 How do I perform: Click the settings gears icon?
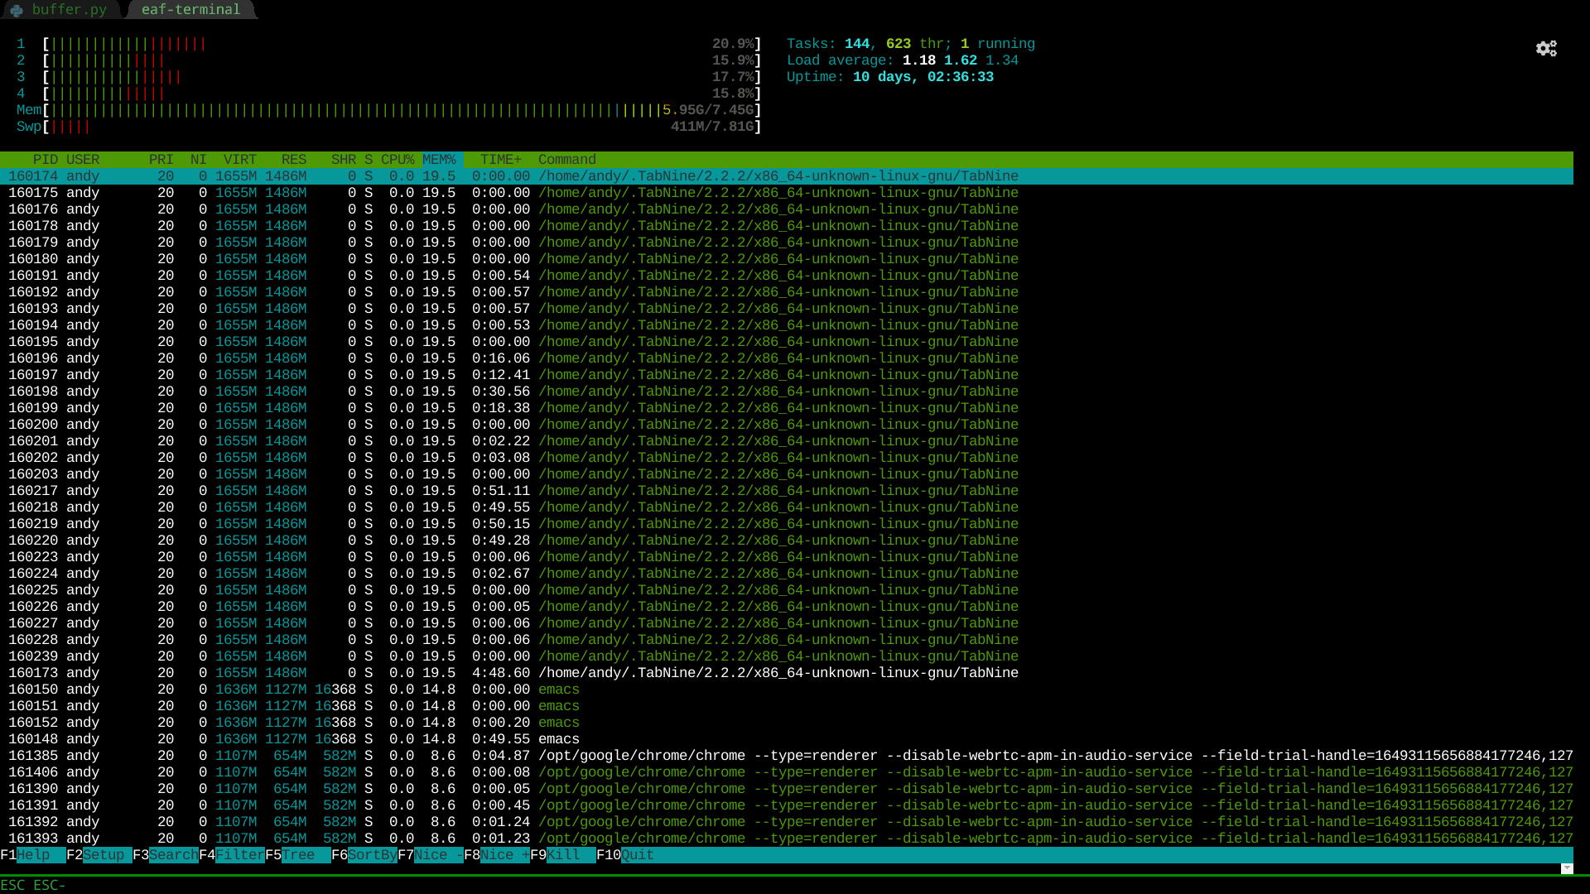(1546, 49)
